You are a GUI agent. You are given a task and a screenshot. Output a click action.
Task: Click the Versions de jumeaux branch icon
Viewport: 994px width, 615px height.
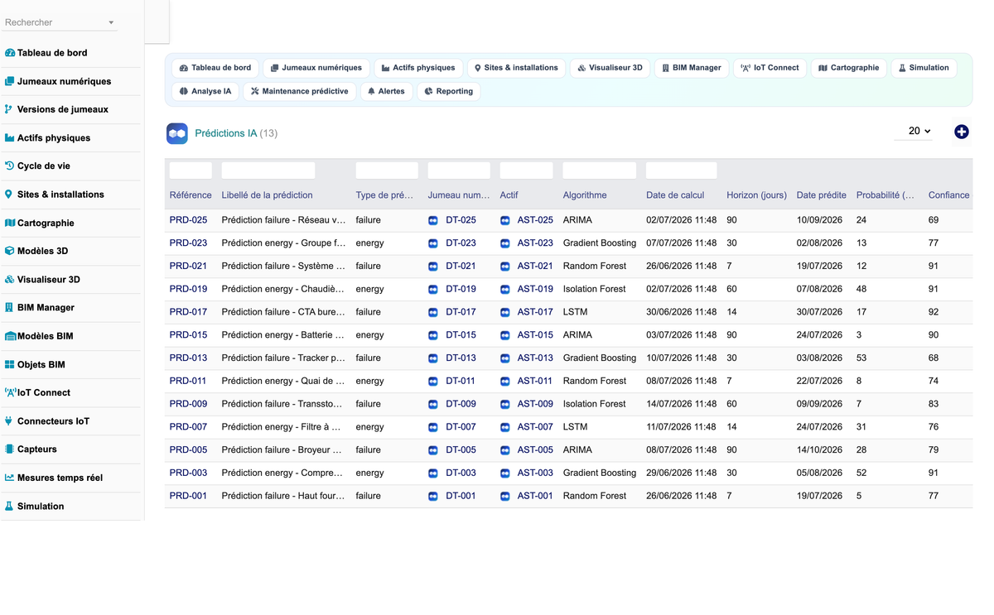(9, 109)
